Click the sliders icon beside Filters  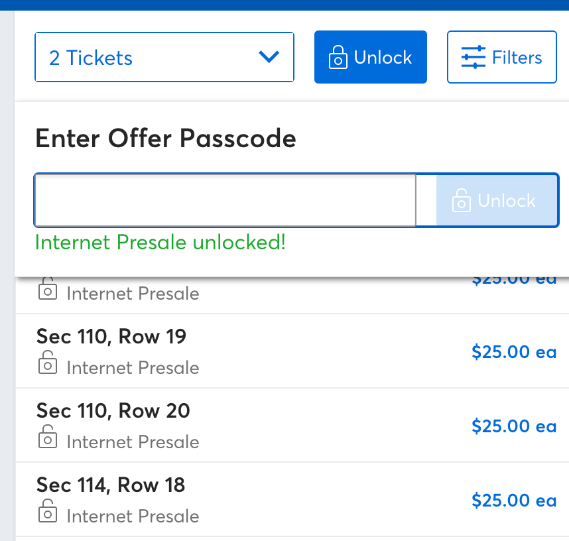[474, 57]
